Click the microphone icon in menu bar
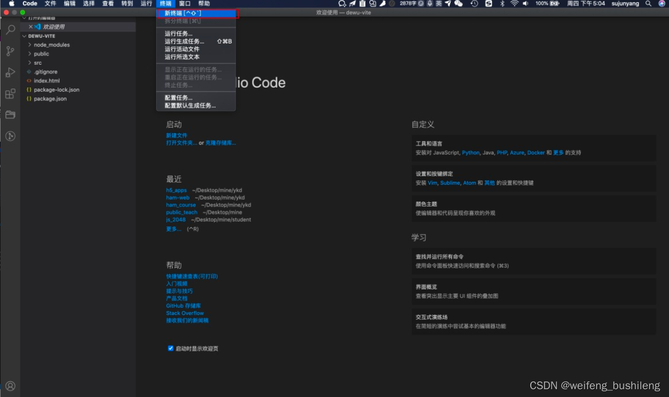This screenshot has height=397, width=669. click(430, 3)
